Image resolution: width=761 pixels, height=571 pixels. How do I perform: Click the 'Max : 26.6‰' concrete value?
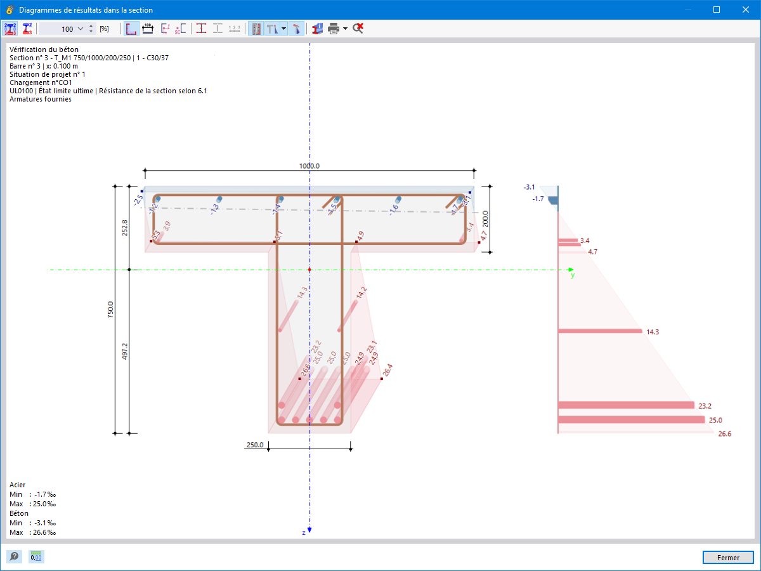pyautogui.click(x=33, y=532)
